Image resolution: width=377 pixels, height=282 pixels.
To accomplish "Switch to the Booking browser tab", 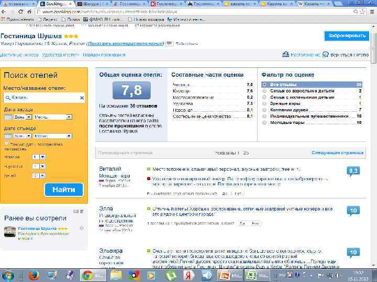I will tap(56, 4).
